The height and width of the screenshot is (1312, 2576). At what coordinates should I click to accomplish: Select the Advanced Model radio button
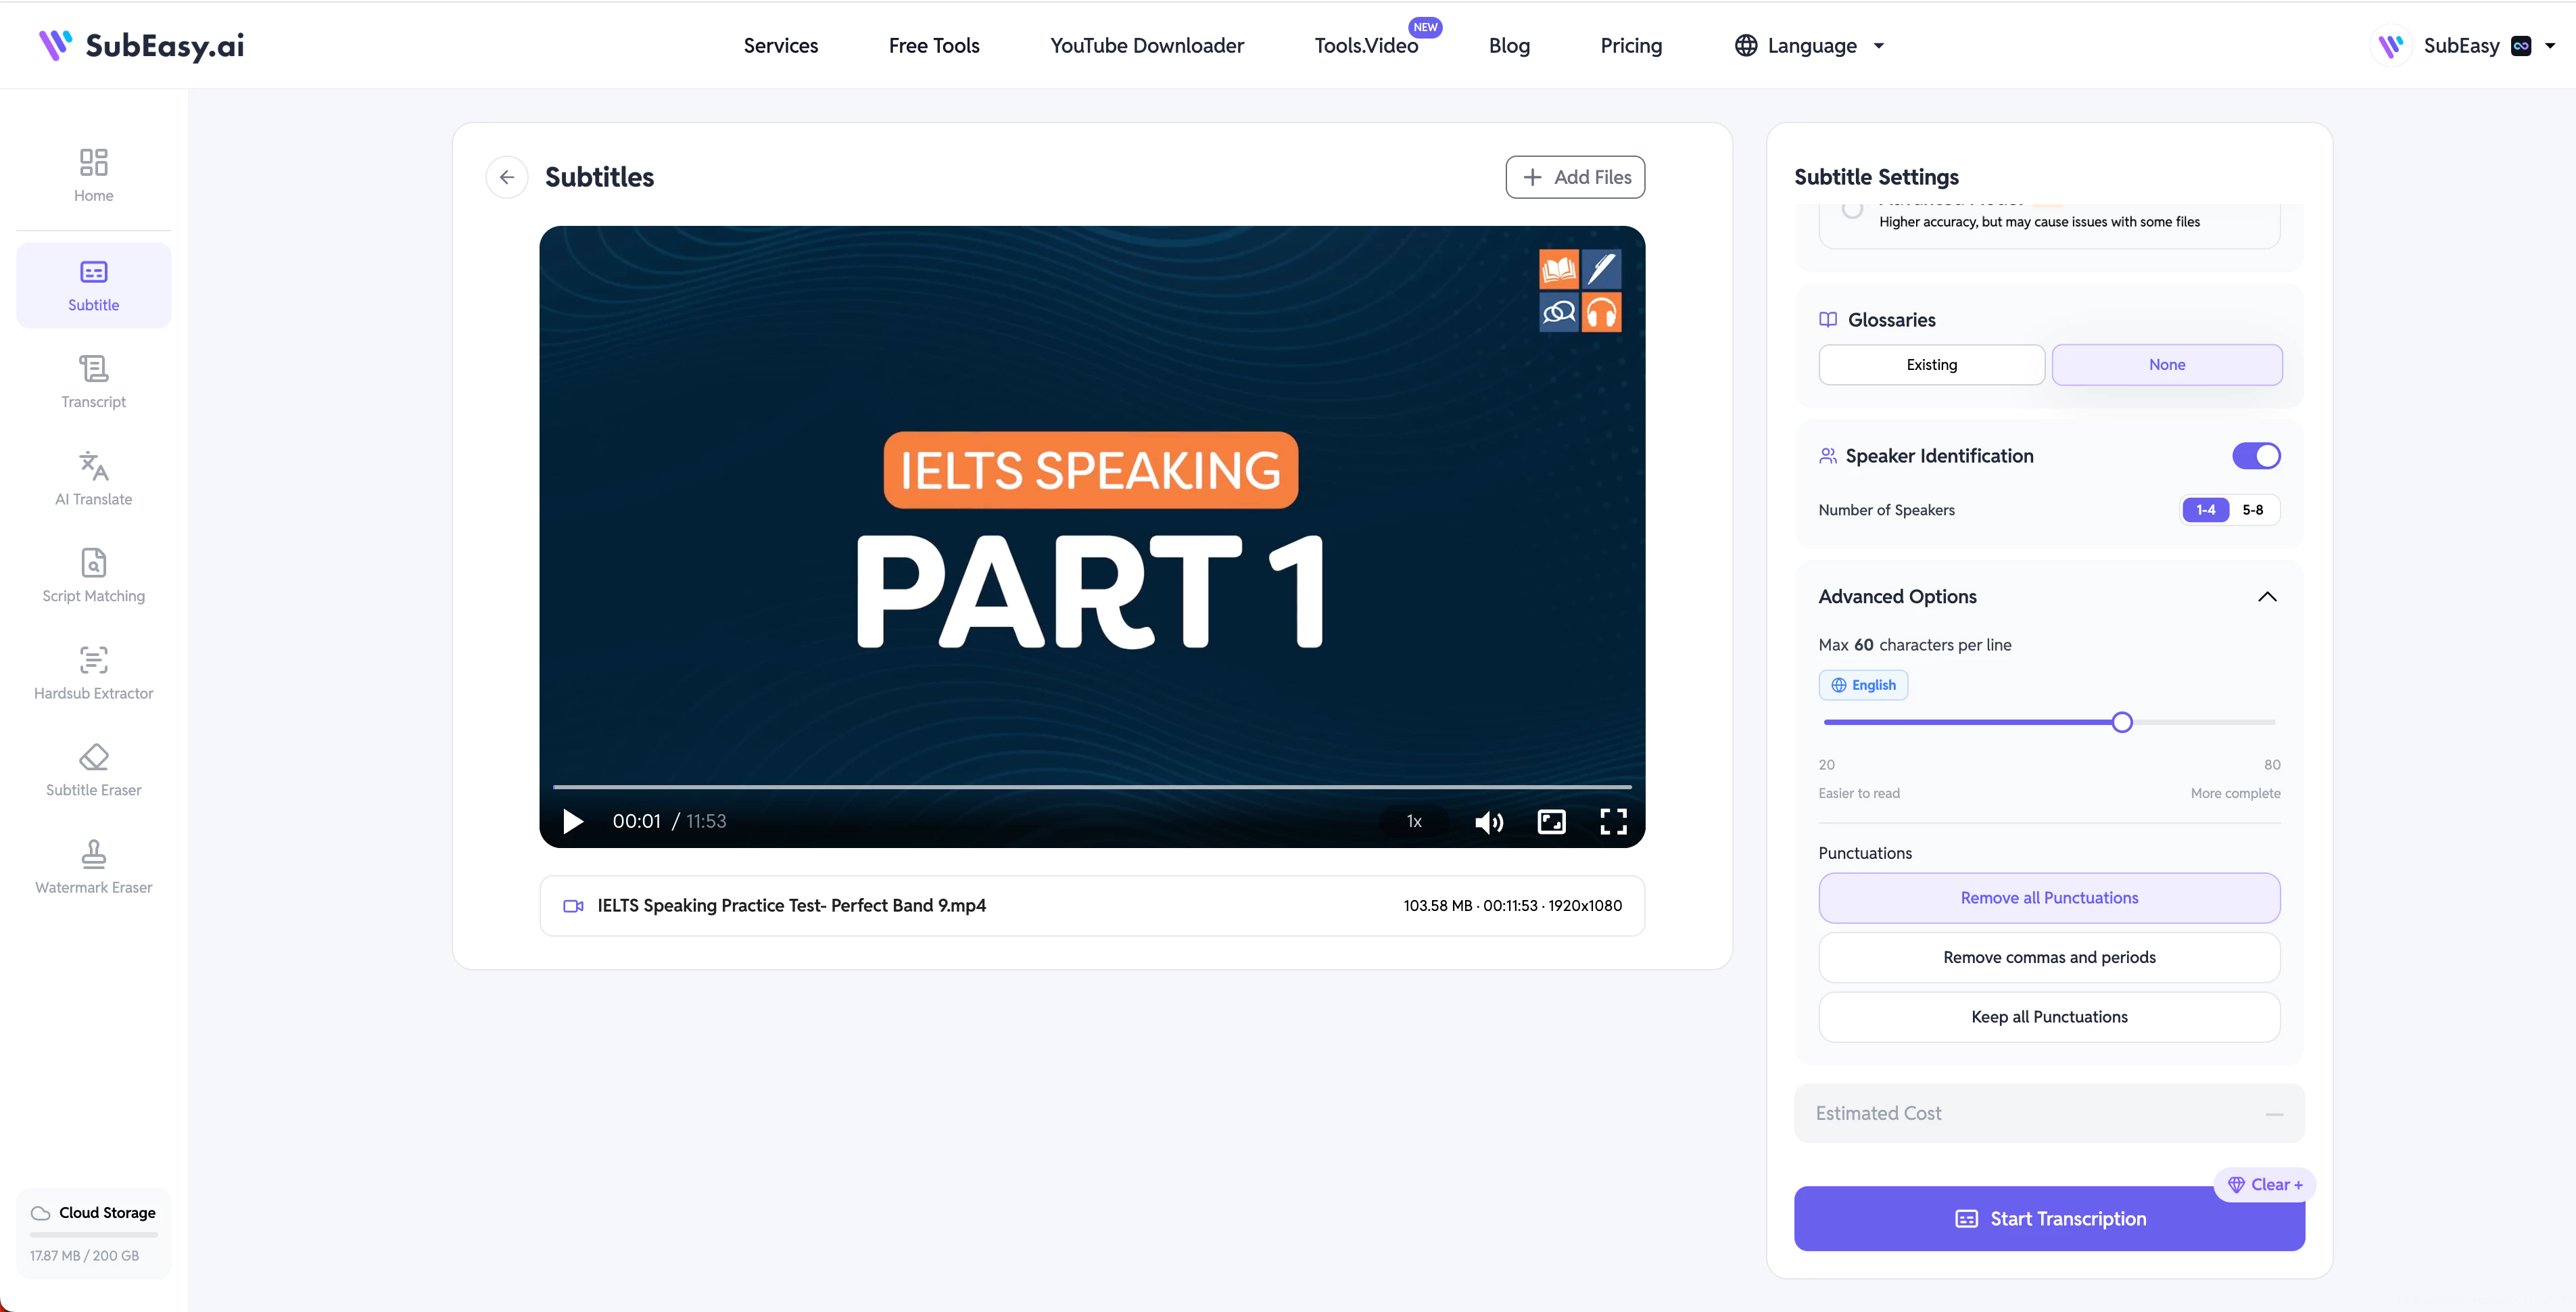[1852, 208]
